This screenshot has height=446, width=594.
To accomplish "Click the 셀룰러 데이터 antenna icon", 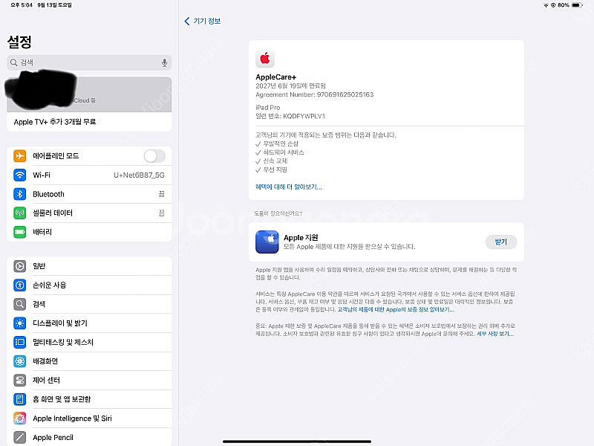I will 20,213.
